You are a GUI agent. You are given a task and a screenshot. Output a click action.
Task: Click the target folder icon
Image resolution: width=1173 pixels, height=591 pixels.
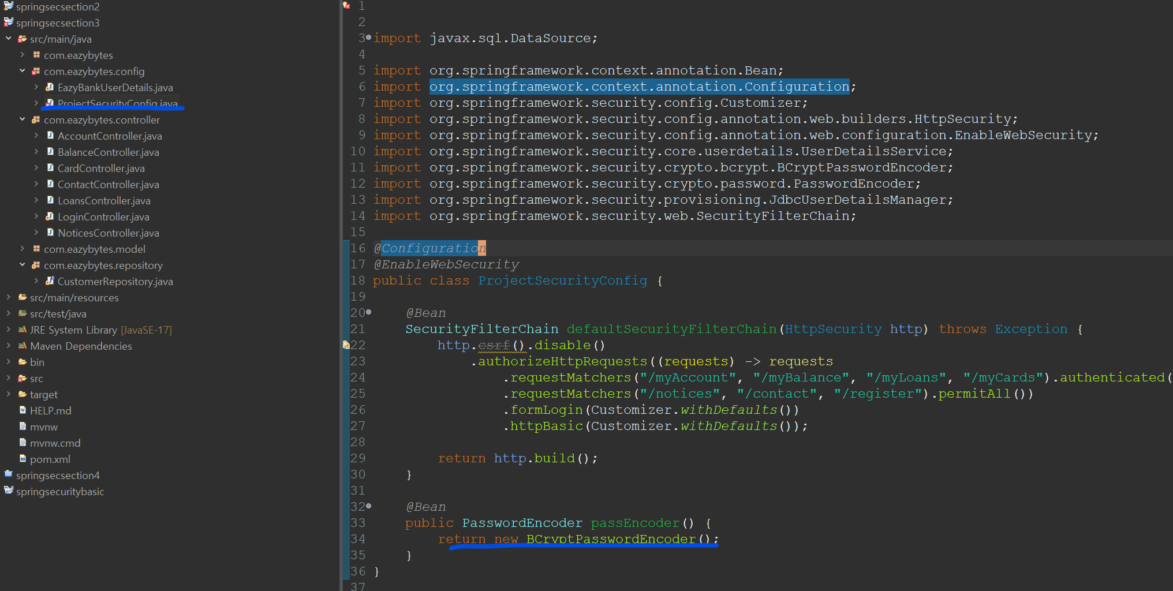pyautogui.click(x=23, y=394)
